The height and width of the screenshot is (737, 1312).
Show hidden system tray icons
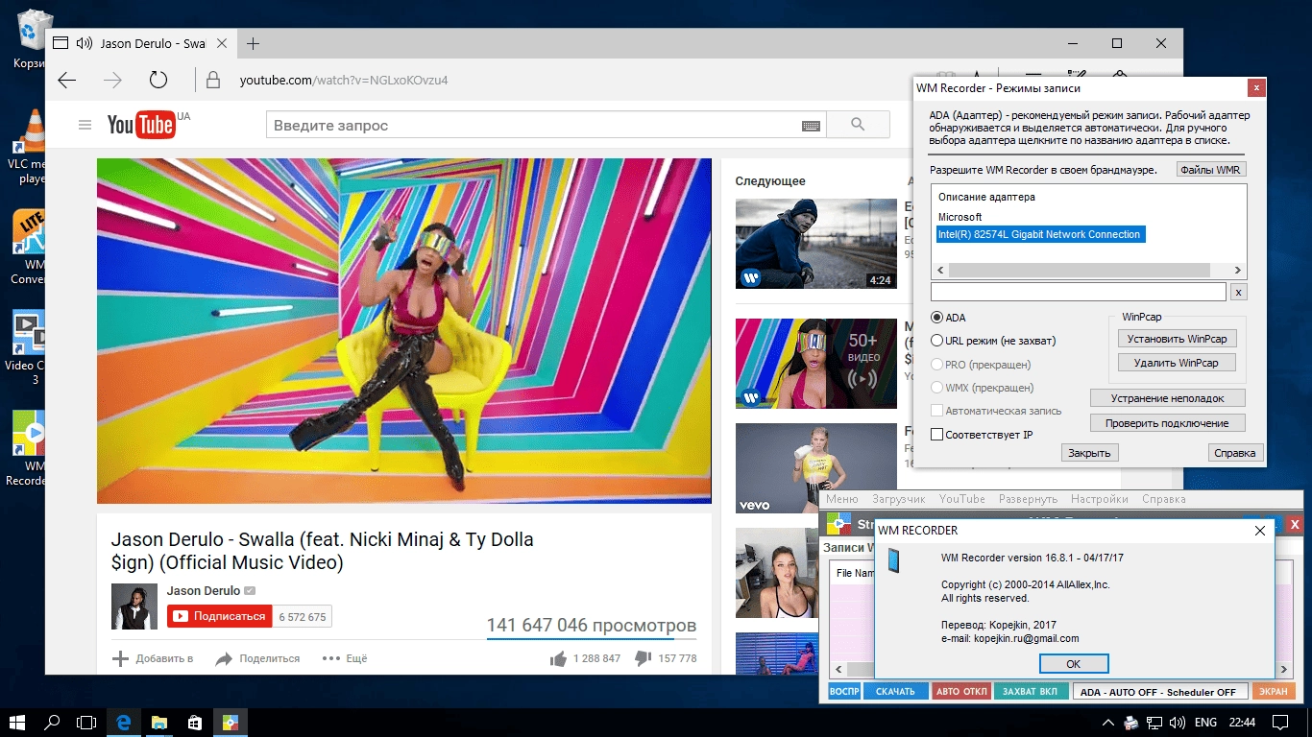(x=1109, y=723)
